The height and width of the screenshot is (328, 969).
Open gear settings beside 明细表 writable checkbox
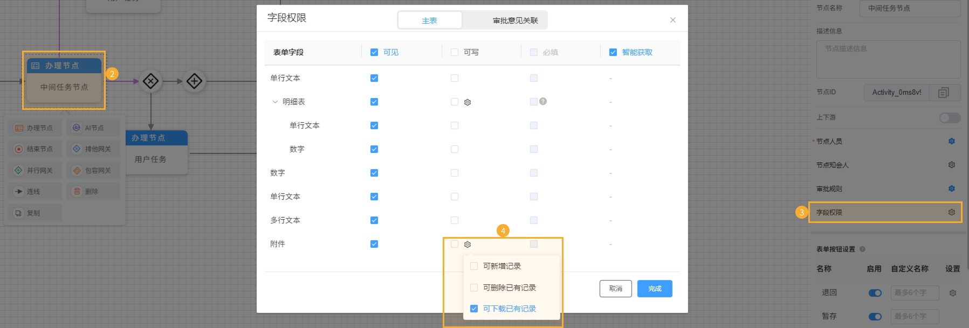[468, 102]
